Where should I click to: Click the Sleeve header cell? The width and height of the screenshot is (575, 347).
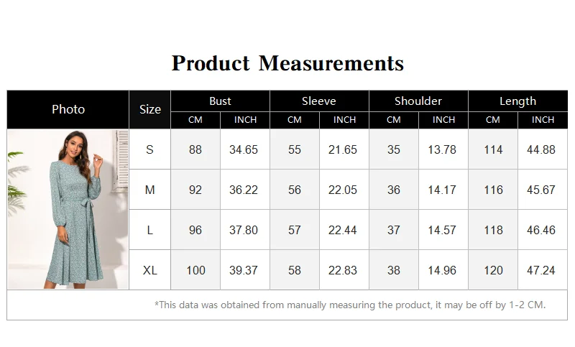319,101
